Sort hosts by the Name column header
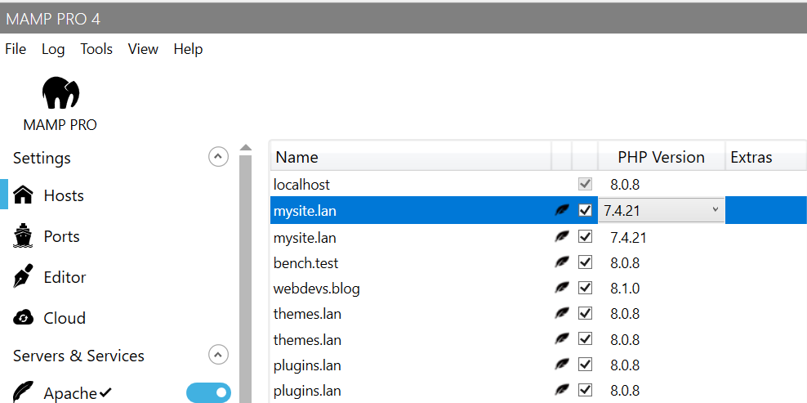This screenshot has height=403, width=807. point(411,157)
